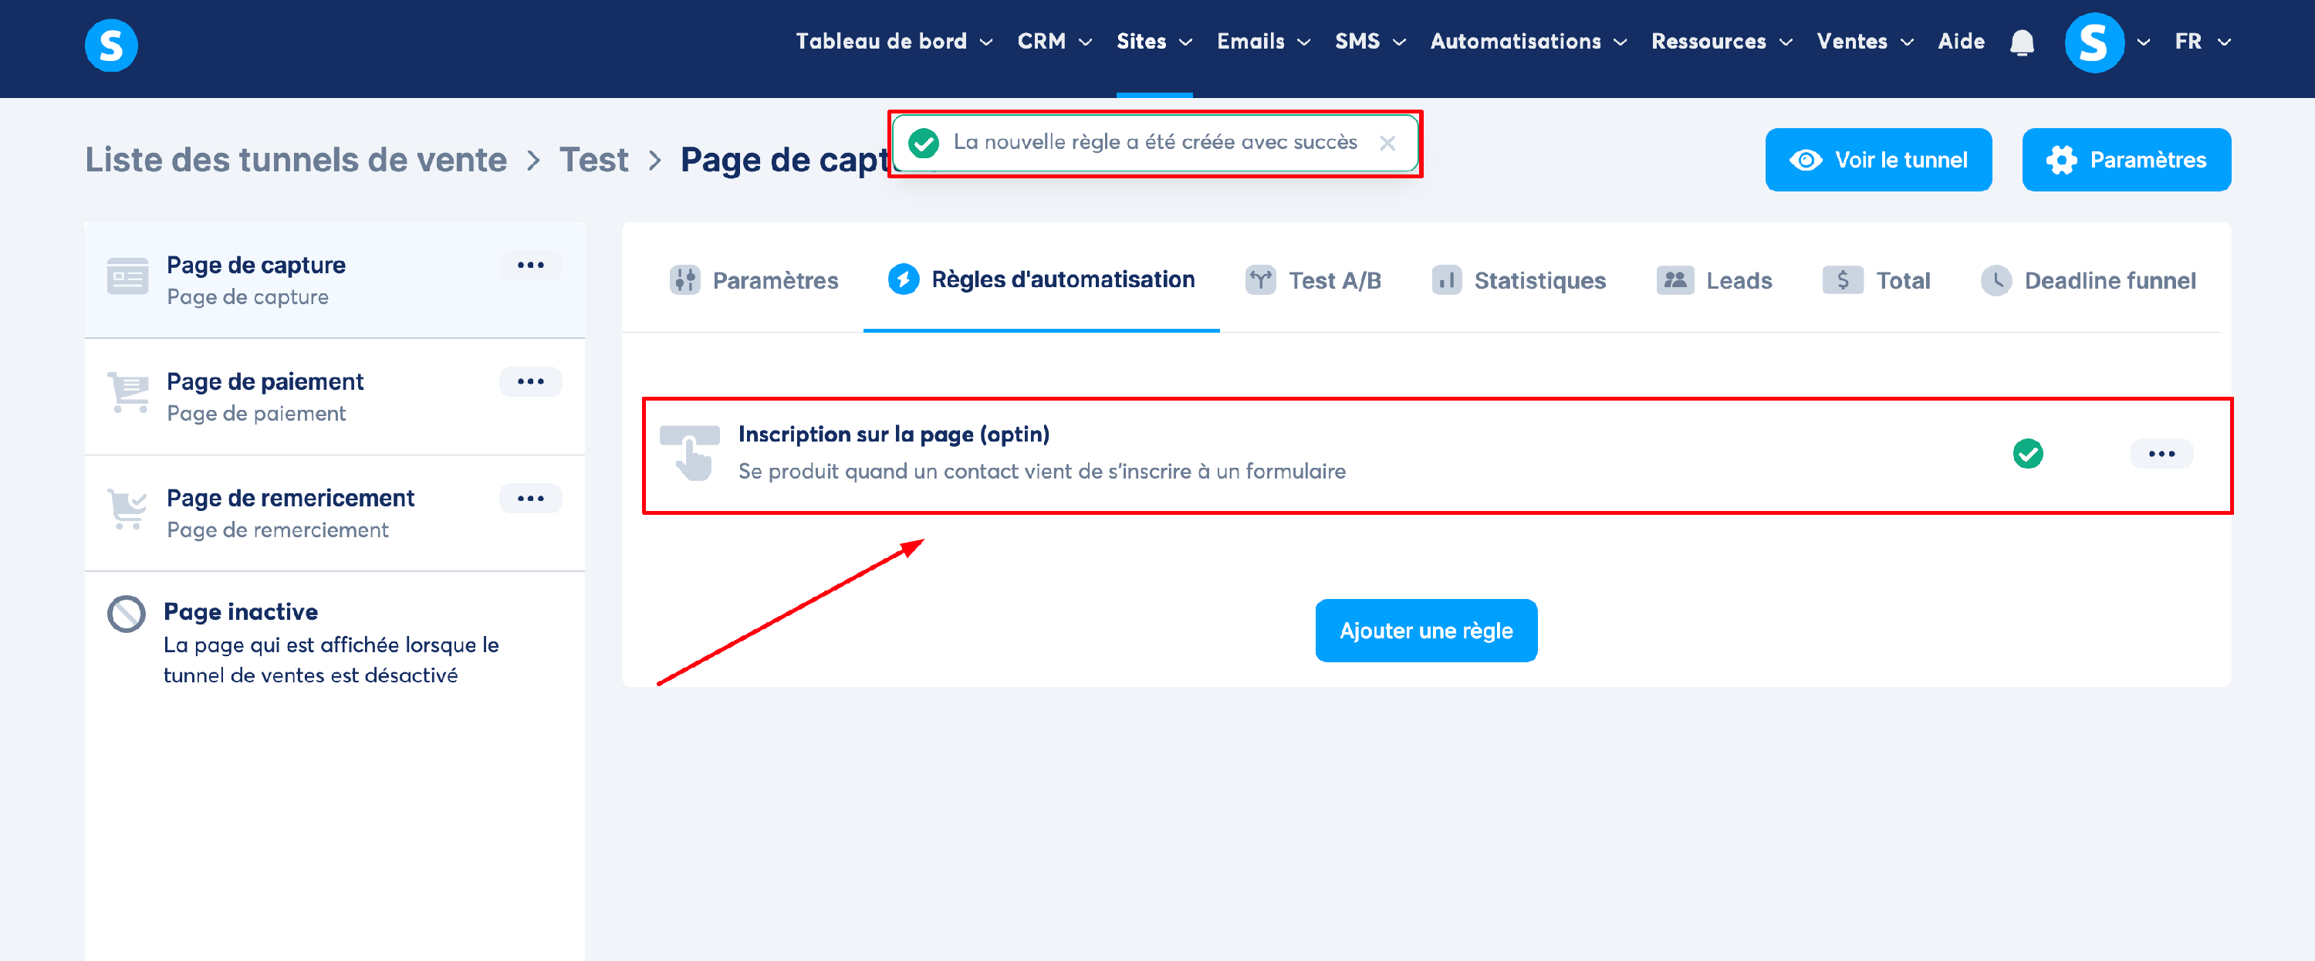Click the Page de paiement cart icon
Viewport: 2315px width, 961px height.
[x=127, y=393]
